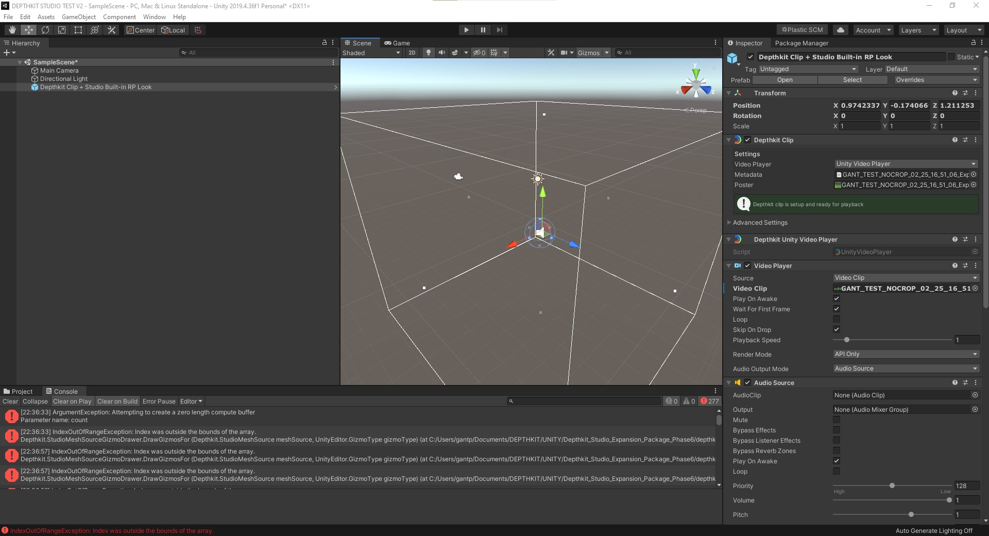The image size is (989, 536).
Task: Uncheck Wait For First Frame checkbox
Action: 837,309
